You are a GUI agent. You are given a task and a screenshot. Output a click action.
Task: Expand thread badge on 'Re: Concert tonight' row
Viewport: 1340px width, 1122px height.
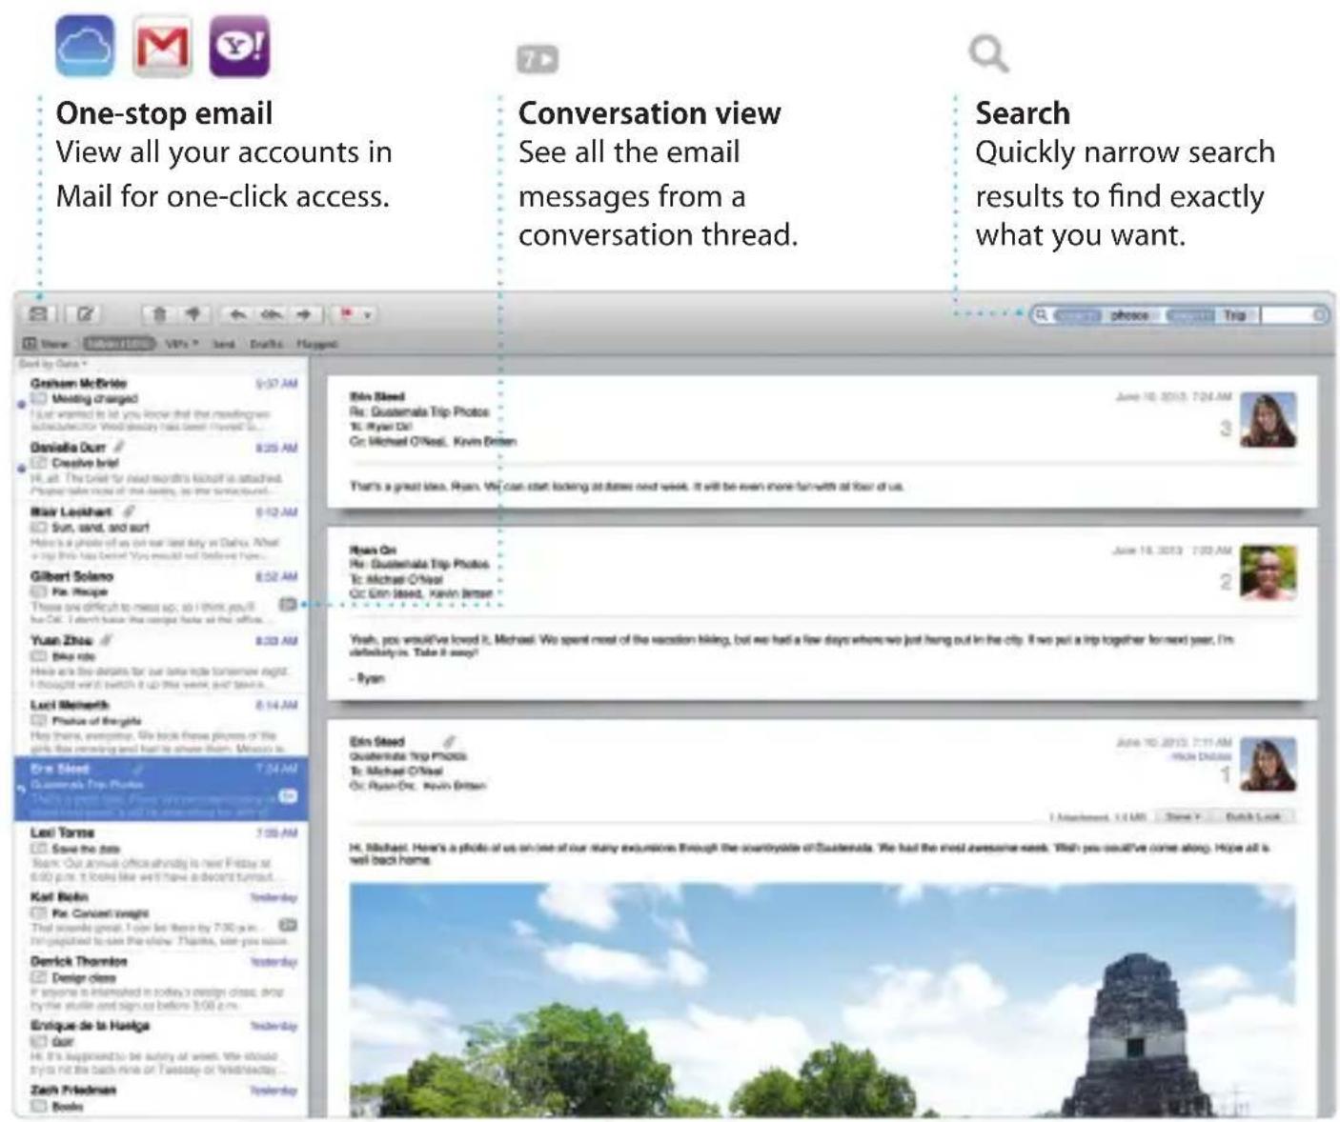pyautogui.click(x=288, y=925)
